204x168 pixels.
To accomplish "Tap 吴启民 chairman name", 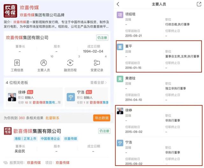I will (20, 151).
